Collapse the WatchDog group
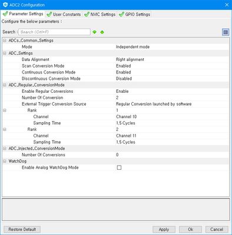232x235 pixels. pyautogui.click(x=5, y=161)
